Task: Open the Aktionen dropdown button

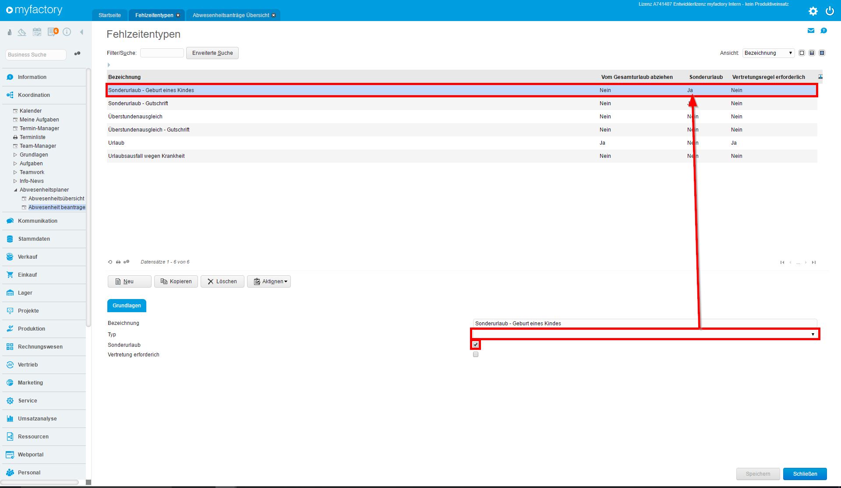Action: 269,281
